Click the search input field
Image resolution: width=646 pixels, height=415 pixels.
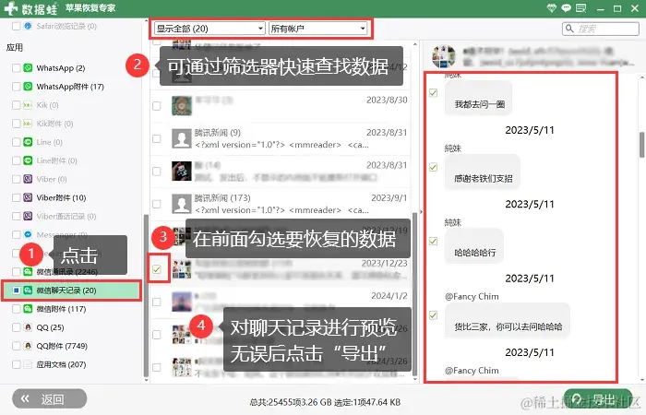pyautogui.click(x=601, y=29)
